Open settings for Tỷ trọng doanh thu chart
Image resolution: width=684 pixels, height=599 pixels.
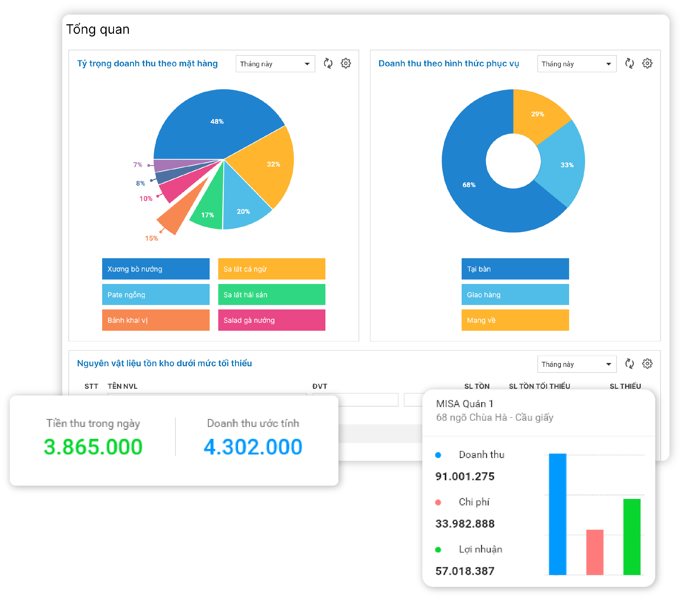point(346,63)
